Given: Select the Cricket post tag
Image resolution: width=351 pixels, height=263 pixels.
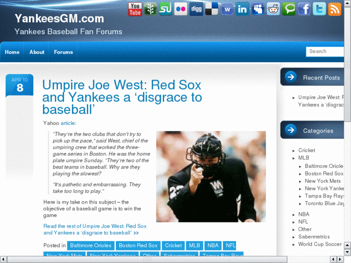Looking at the screenshot, I should click(173, 246).
